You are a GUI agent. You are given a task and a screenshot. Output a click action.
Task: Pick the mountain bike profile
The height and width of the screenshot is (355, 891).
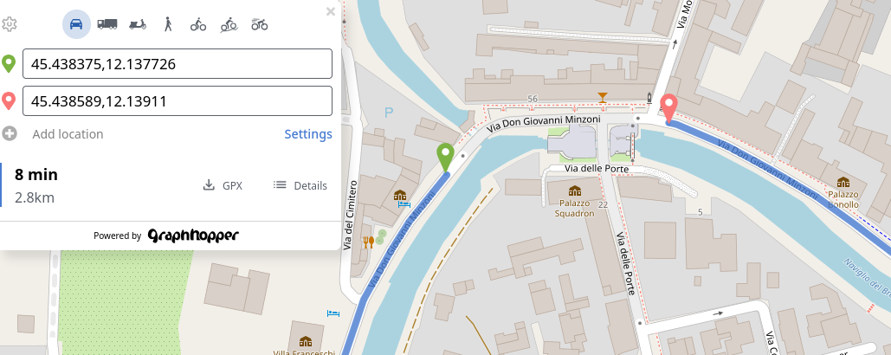click(229, 24)
